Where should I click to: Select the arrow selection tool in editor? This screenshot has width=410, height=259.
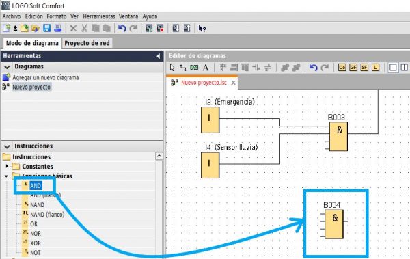tap(172, 68)
